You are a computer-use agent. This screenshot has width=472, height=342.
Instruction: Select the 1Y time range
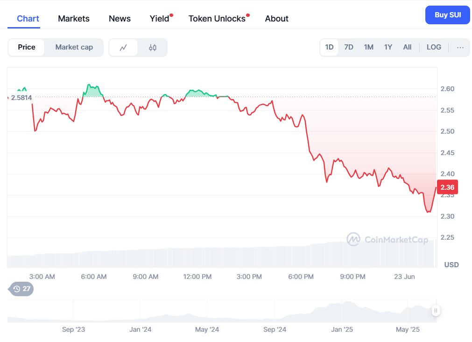[x=388, y=47]
